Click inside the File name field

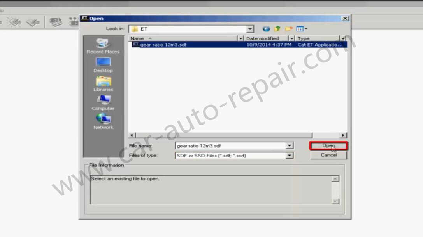[x=230, y=146]
